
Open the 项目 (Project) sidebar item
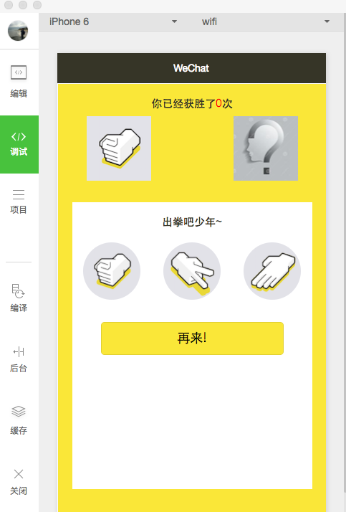(19, 202)
